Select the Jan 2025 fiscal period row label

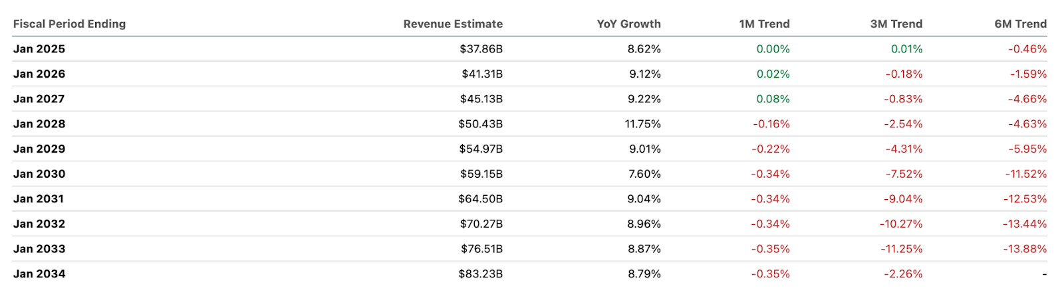(39, 49)
